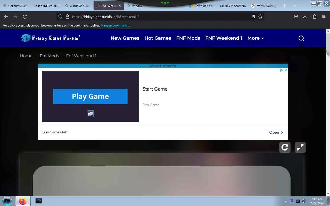Viewport: 330px width, 206px height.
Task: Bookmark this page with star icon
Action: (x=260, y=16)
